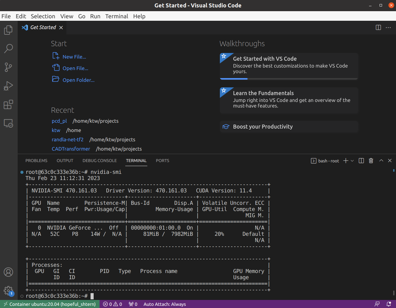Switch to the OUTPUT panel tab
Image resolution: width=396 pixels, height=308 pixels.
coord(65,161)
